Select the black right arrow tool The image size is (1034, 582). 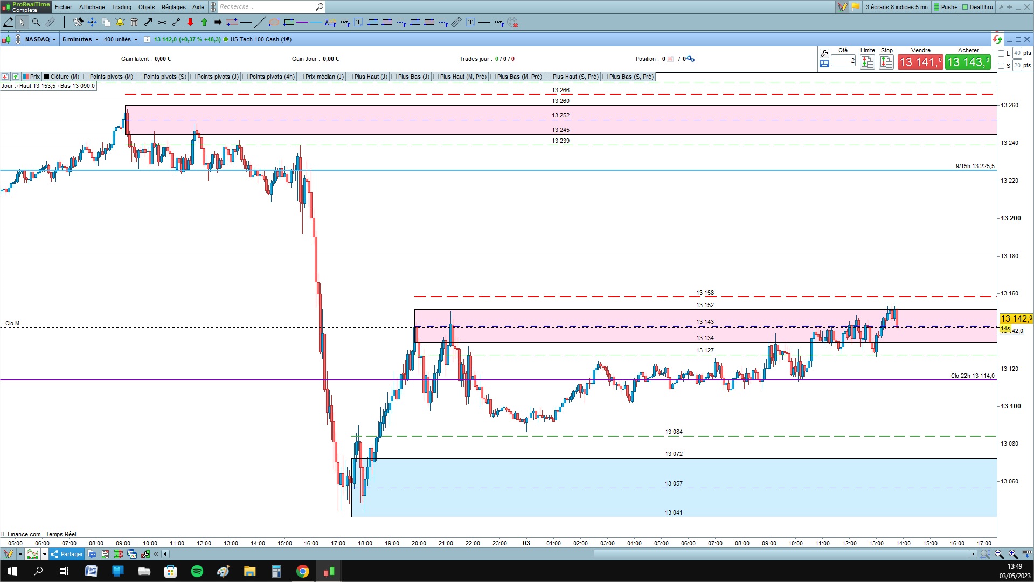click(x=218, y=22)
